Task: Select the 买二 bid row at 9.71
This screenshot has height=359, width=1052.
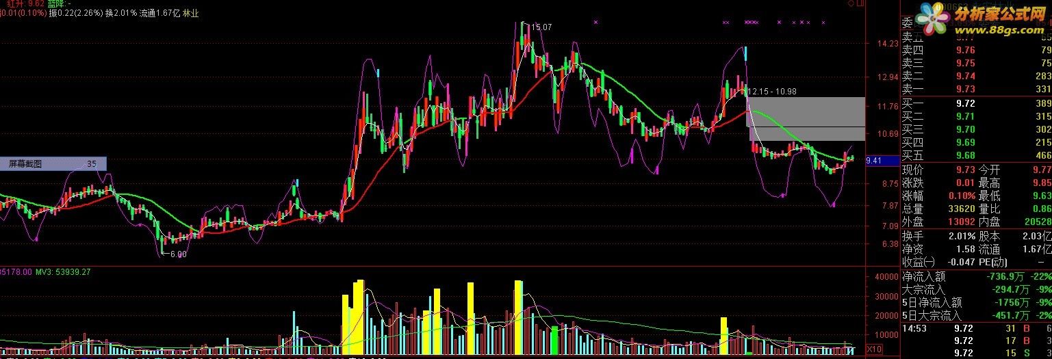Action: pos(976,117)
